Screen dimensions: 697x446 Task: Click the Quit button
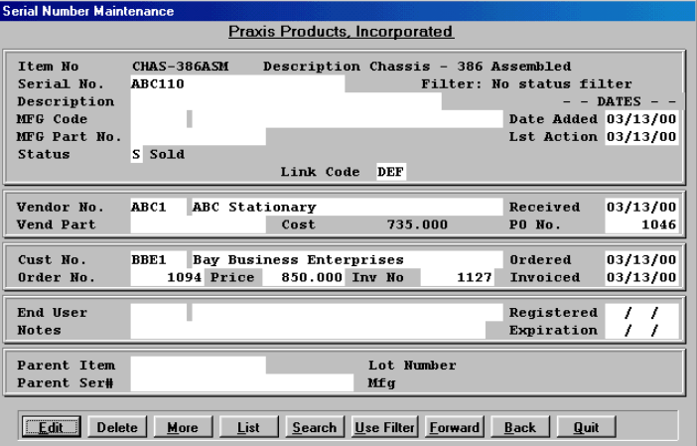(586, 427)
